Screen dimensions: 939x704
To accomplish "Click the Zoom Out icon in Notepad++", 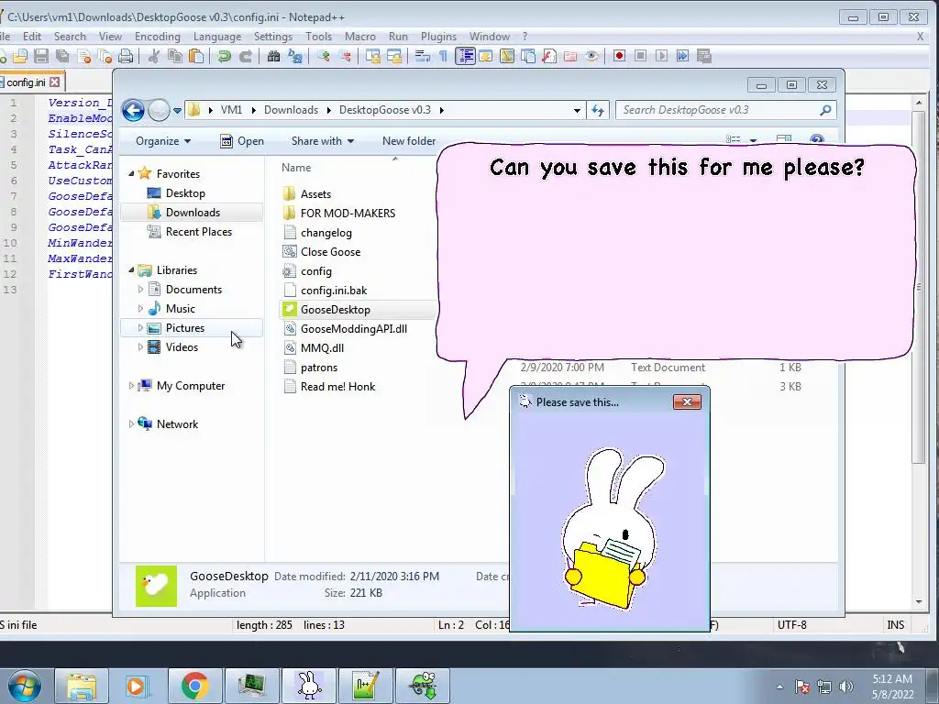I will 345,56.
